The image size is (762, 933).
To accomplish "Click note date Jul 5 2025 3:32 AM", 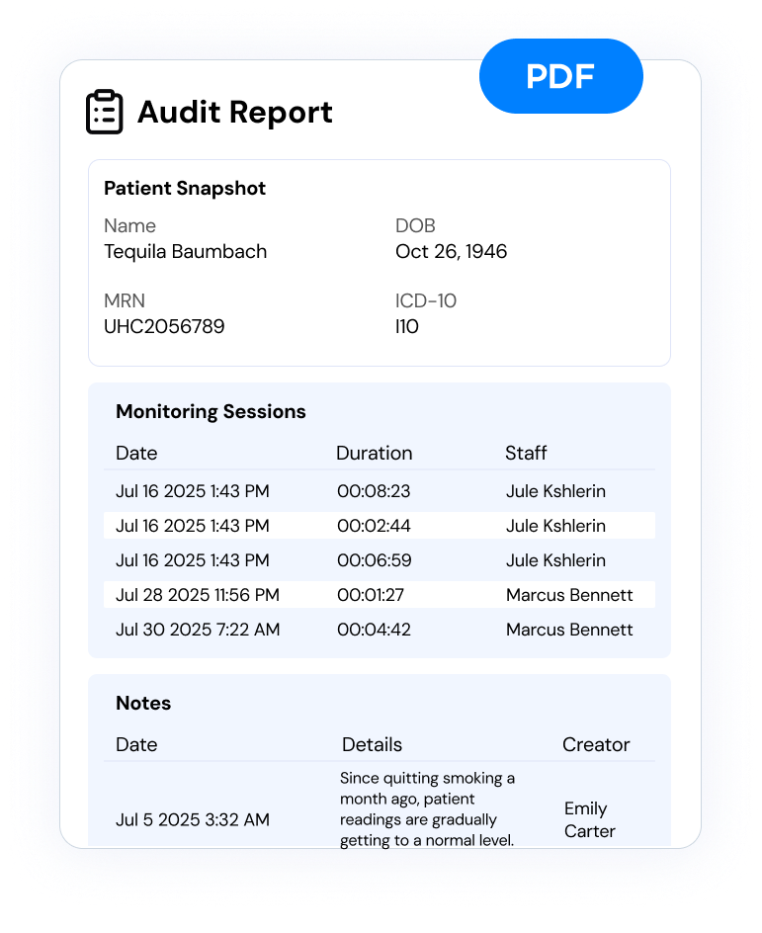I will click(192, 819).
